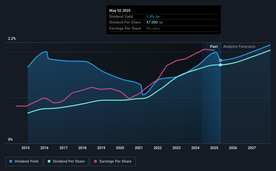Toggle the Earnings Per Share legend button
276x171 pixels.
[x=113, y=162]
